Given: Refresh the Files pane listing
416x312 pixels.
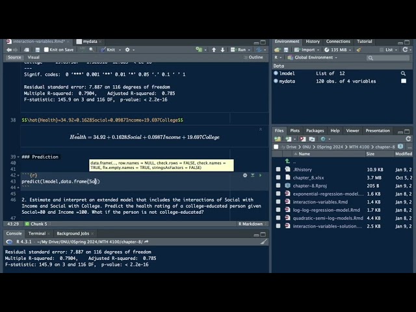Looking at the screenshot, I should 408,138.
